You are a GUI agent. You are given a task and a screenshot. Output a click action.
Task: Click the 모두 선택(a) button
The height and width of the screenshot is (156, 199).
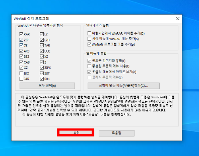47,86
